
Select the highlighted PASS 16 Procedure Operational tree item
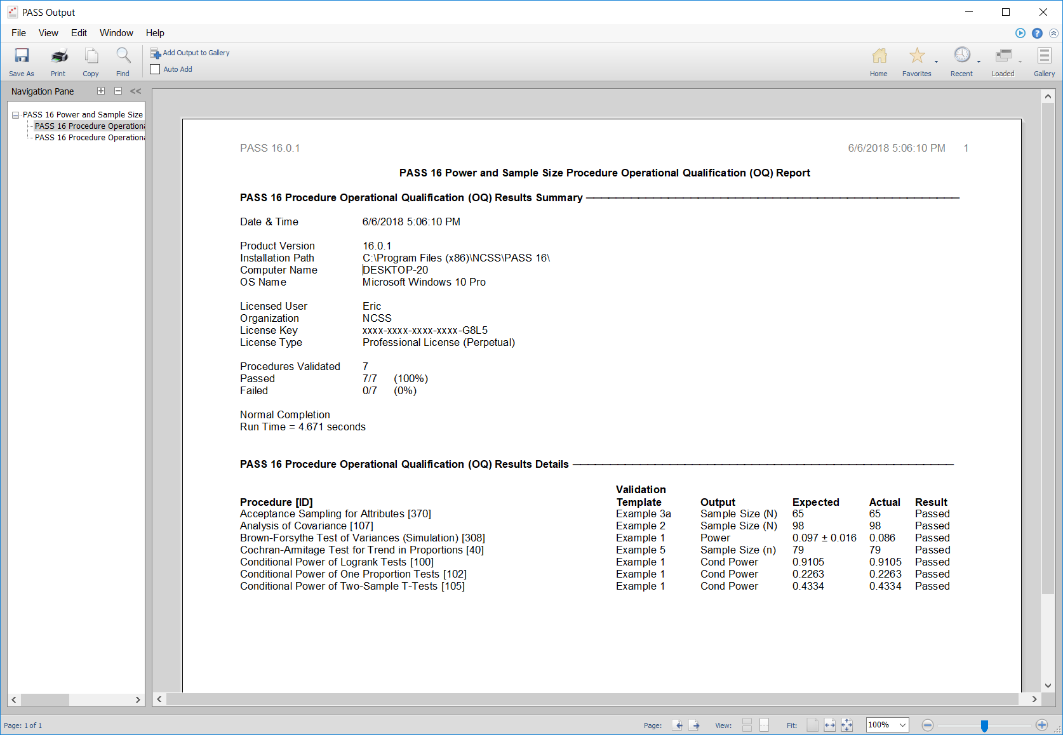tap(90, 126)
